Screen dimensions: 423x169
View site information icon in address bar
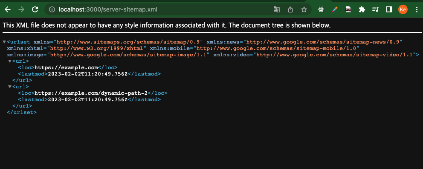[x=52, y=10]
